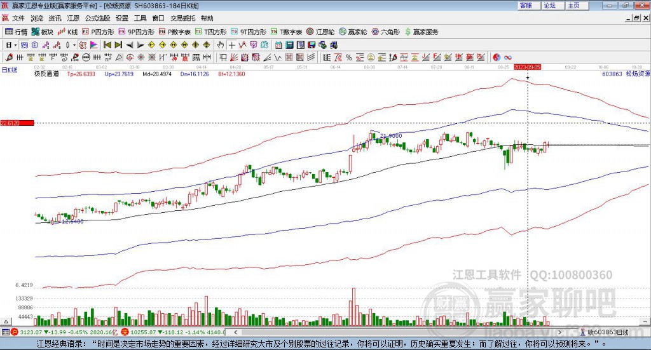
Task: Click the 日K线 chart label
Action: [10, 70]
